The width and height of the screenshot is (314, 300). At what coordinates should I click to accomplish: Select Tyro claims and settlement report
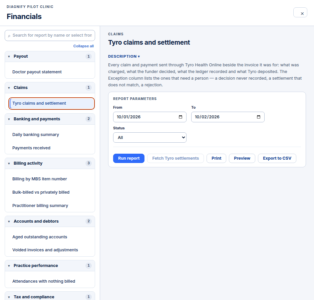coord(51,103)
